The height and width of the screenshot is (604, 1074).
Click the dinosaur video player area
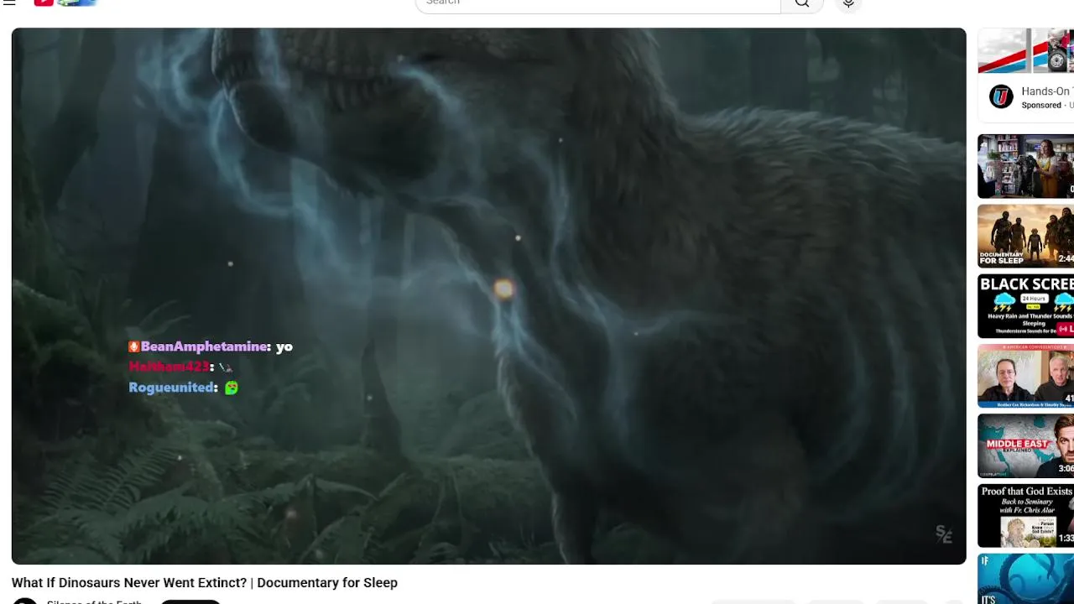click(x=488, y=296)
